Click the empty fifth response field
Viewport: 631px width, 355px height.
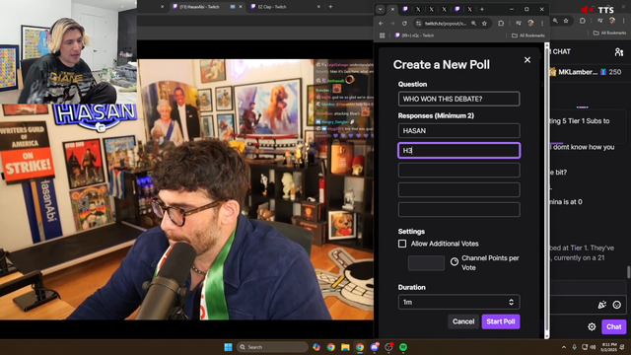(458, 210)
